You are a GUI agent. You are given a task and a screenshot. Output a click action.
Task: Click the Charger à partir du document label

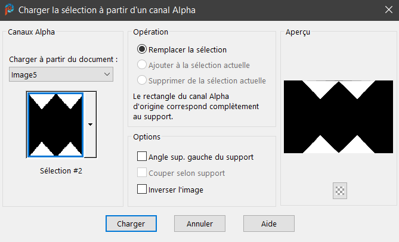tap(64, 60)
